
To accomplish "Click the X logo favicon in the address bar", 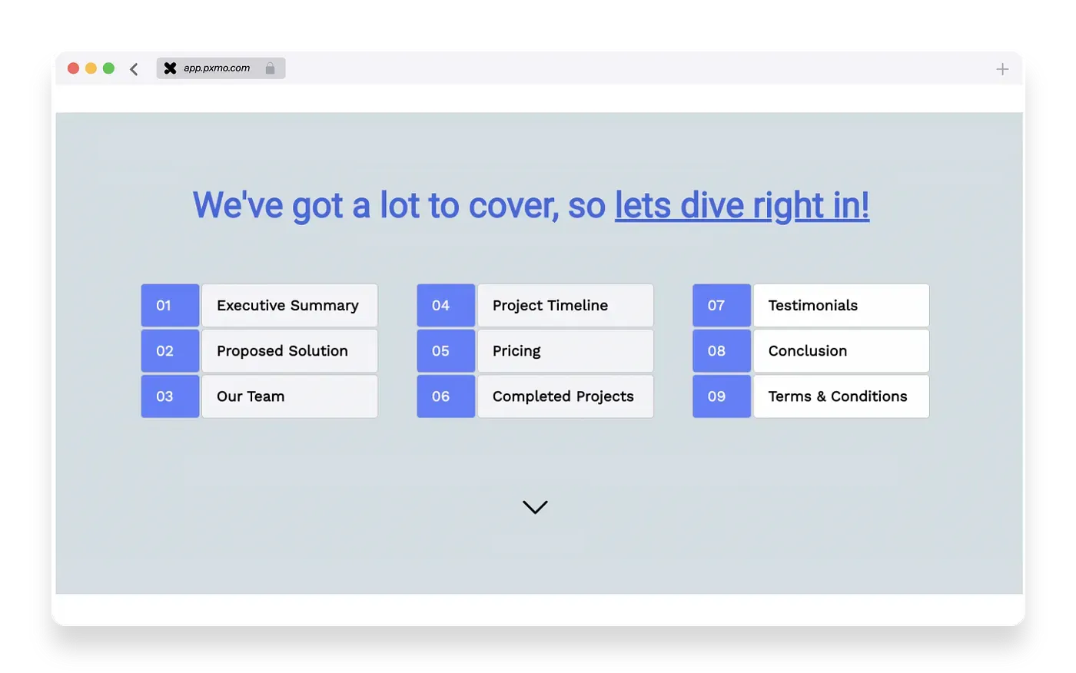I will [x=170, y=68].
